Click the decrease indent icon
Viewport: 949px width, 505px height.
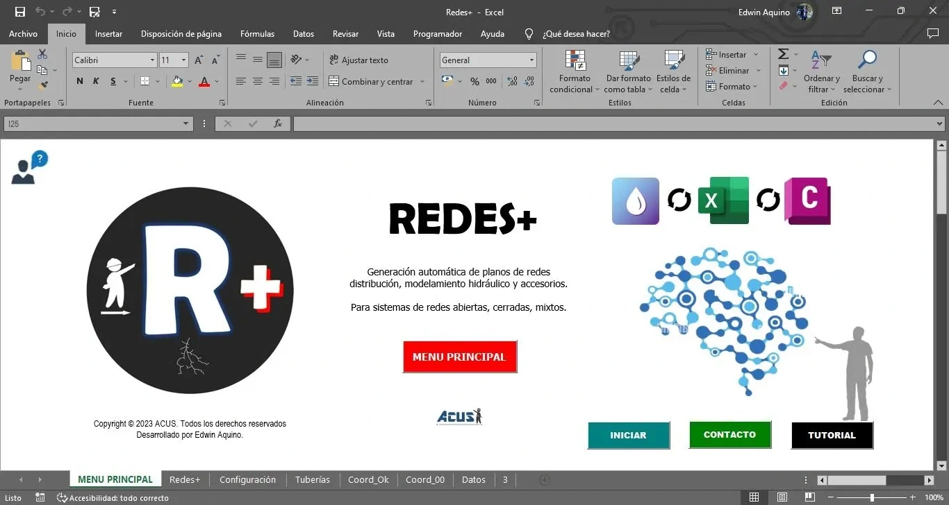tap(296, 81)
